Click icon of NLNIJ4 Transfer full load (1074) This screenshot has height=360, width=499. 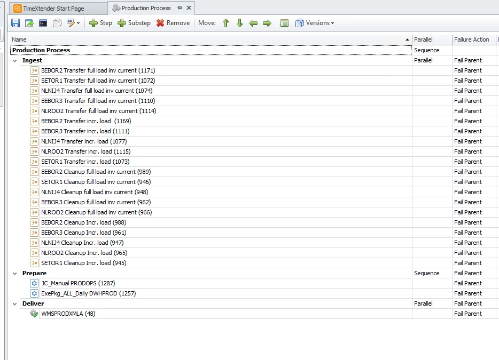click(34, 91)
